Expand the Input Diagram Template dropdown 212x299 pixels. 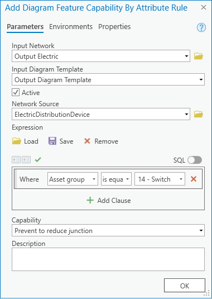coord(201,79)
